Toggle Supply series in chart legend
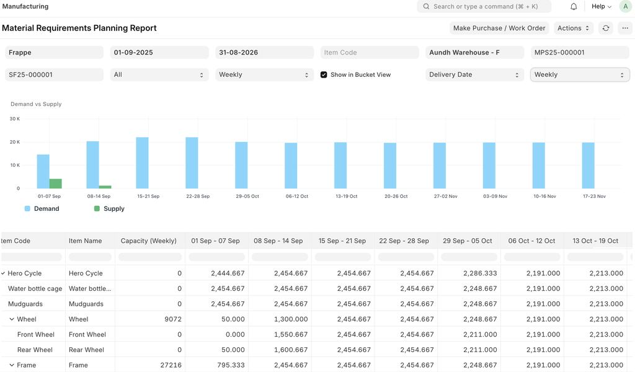The image size is (635, 372). pos(109,209)
